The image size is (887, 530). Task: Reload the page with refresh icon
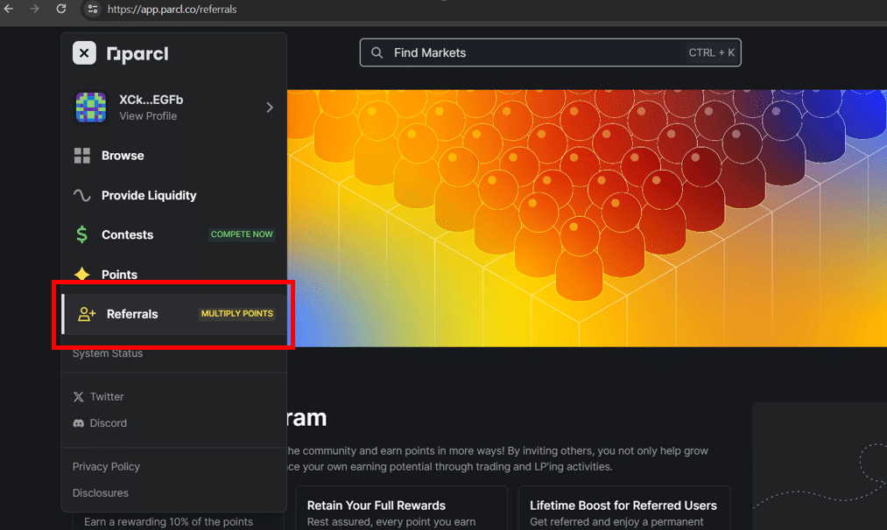[x=61, y=9]
